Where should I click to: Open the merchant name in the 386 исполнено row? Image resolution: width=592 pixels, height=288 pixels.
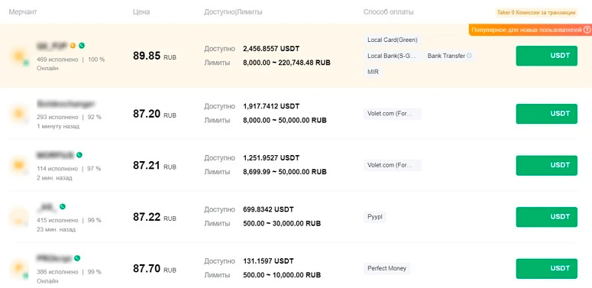pyautogui.click(x=54, y=258)
